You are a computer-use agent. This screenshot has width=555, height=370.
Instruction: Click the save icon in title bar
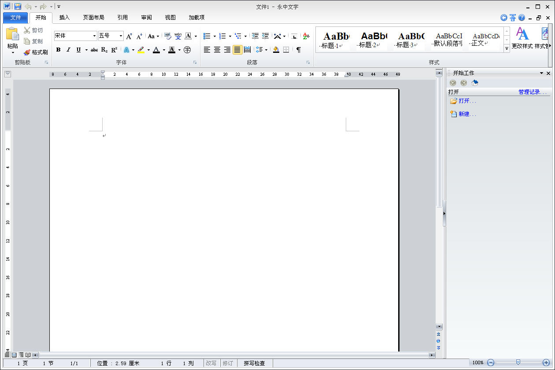(x=18, y=7)
